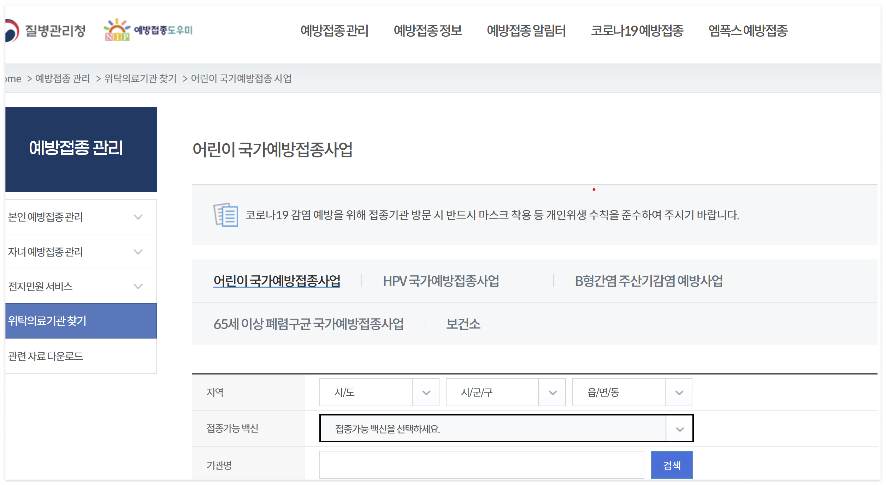Open 코로나19 예방접종 top menu

click(637, 31)
